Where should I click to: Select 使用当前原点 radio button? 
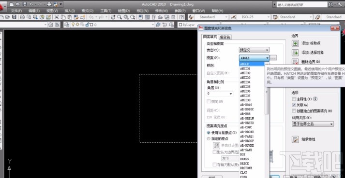[x=209, y=133]
